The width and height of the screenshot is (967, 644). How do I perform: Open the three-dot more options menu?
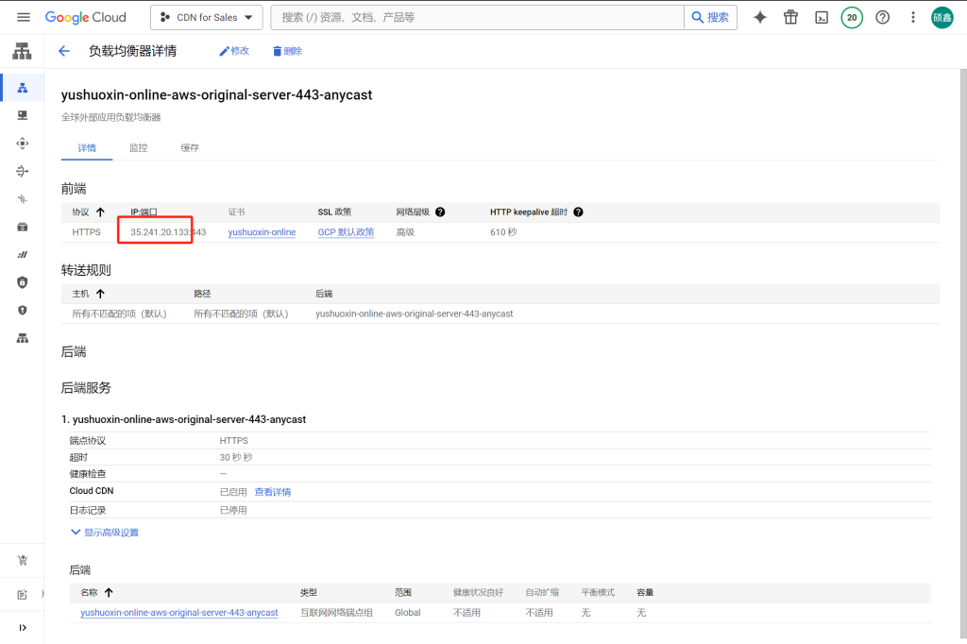912,17
